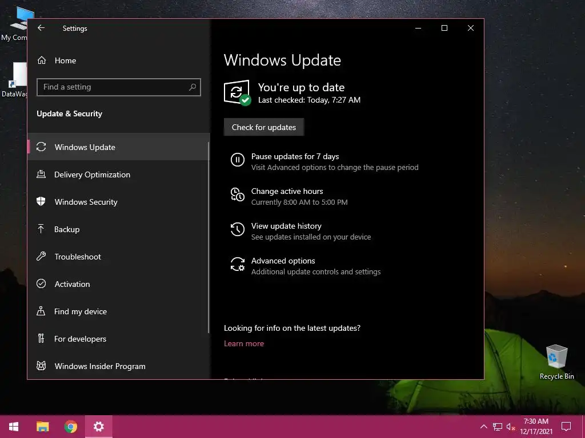Click the search magnifier icon
The width and height of the screenshot is (585, 438).
(192, 87)
